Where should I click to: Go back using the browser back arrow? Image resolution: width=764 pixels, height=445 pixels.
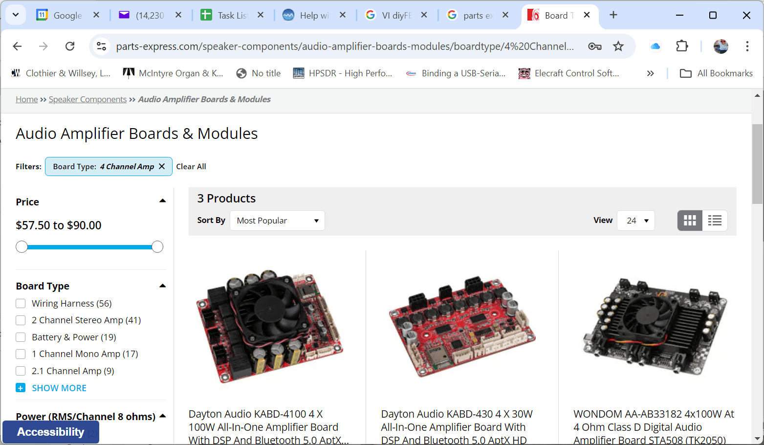coord(17,46)
